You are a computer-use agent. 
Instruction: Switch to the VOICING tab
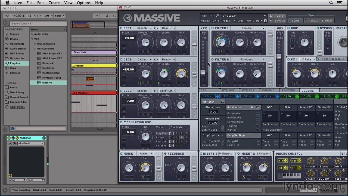(x=268, y=91)
